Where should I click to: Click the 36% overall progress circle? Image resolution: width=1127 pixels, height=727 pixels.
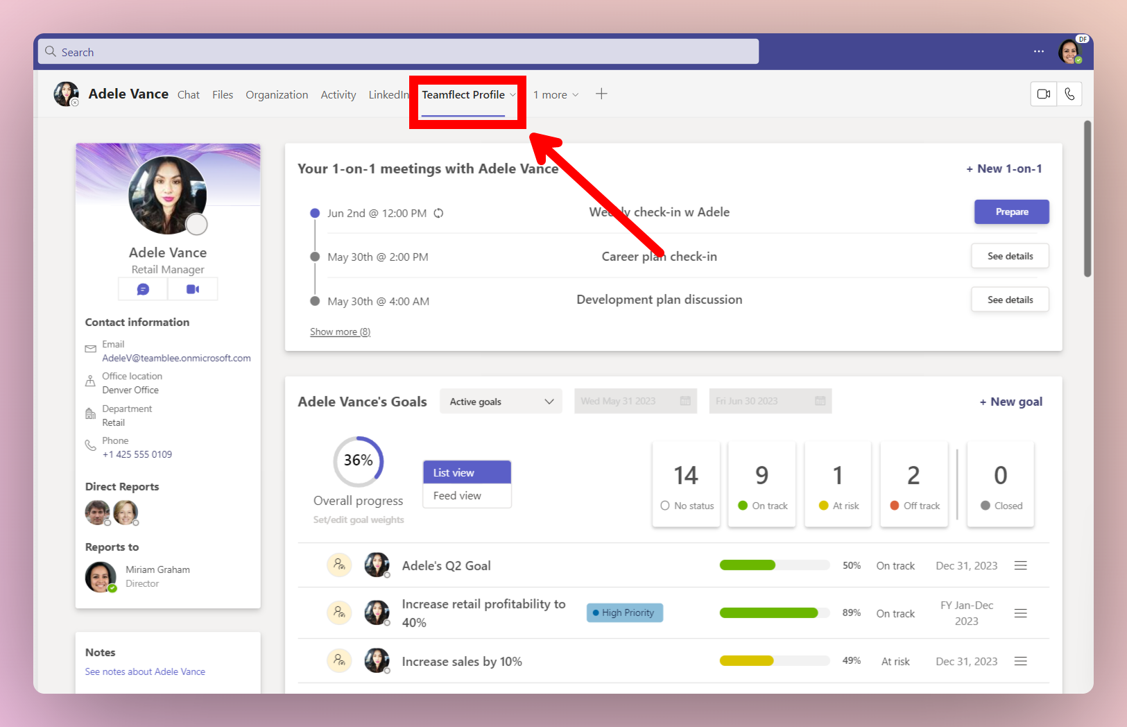pyautogui.click(x=359, y=461)
